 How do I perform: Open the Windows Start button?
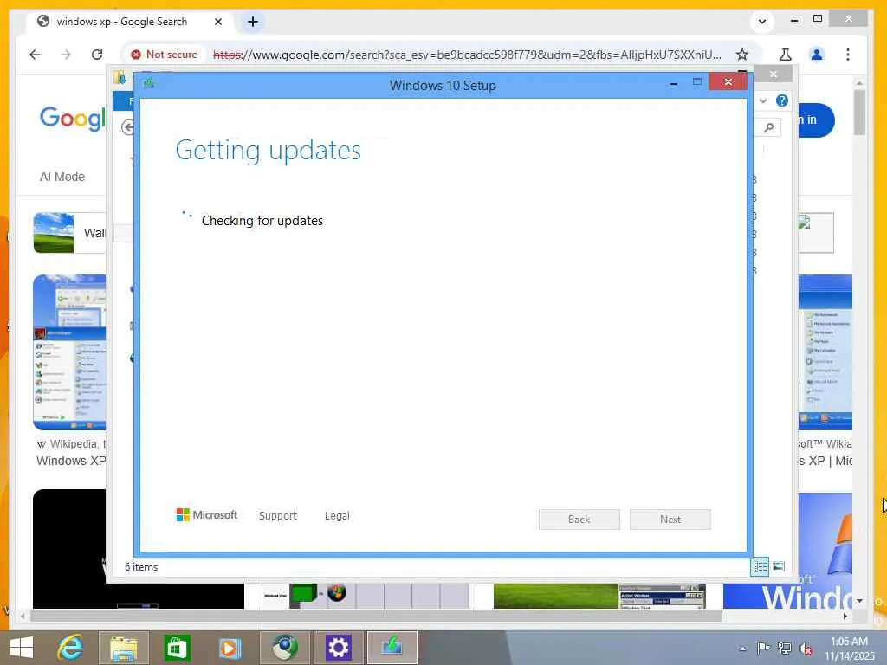click(22, 647)
